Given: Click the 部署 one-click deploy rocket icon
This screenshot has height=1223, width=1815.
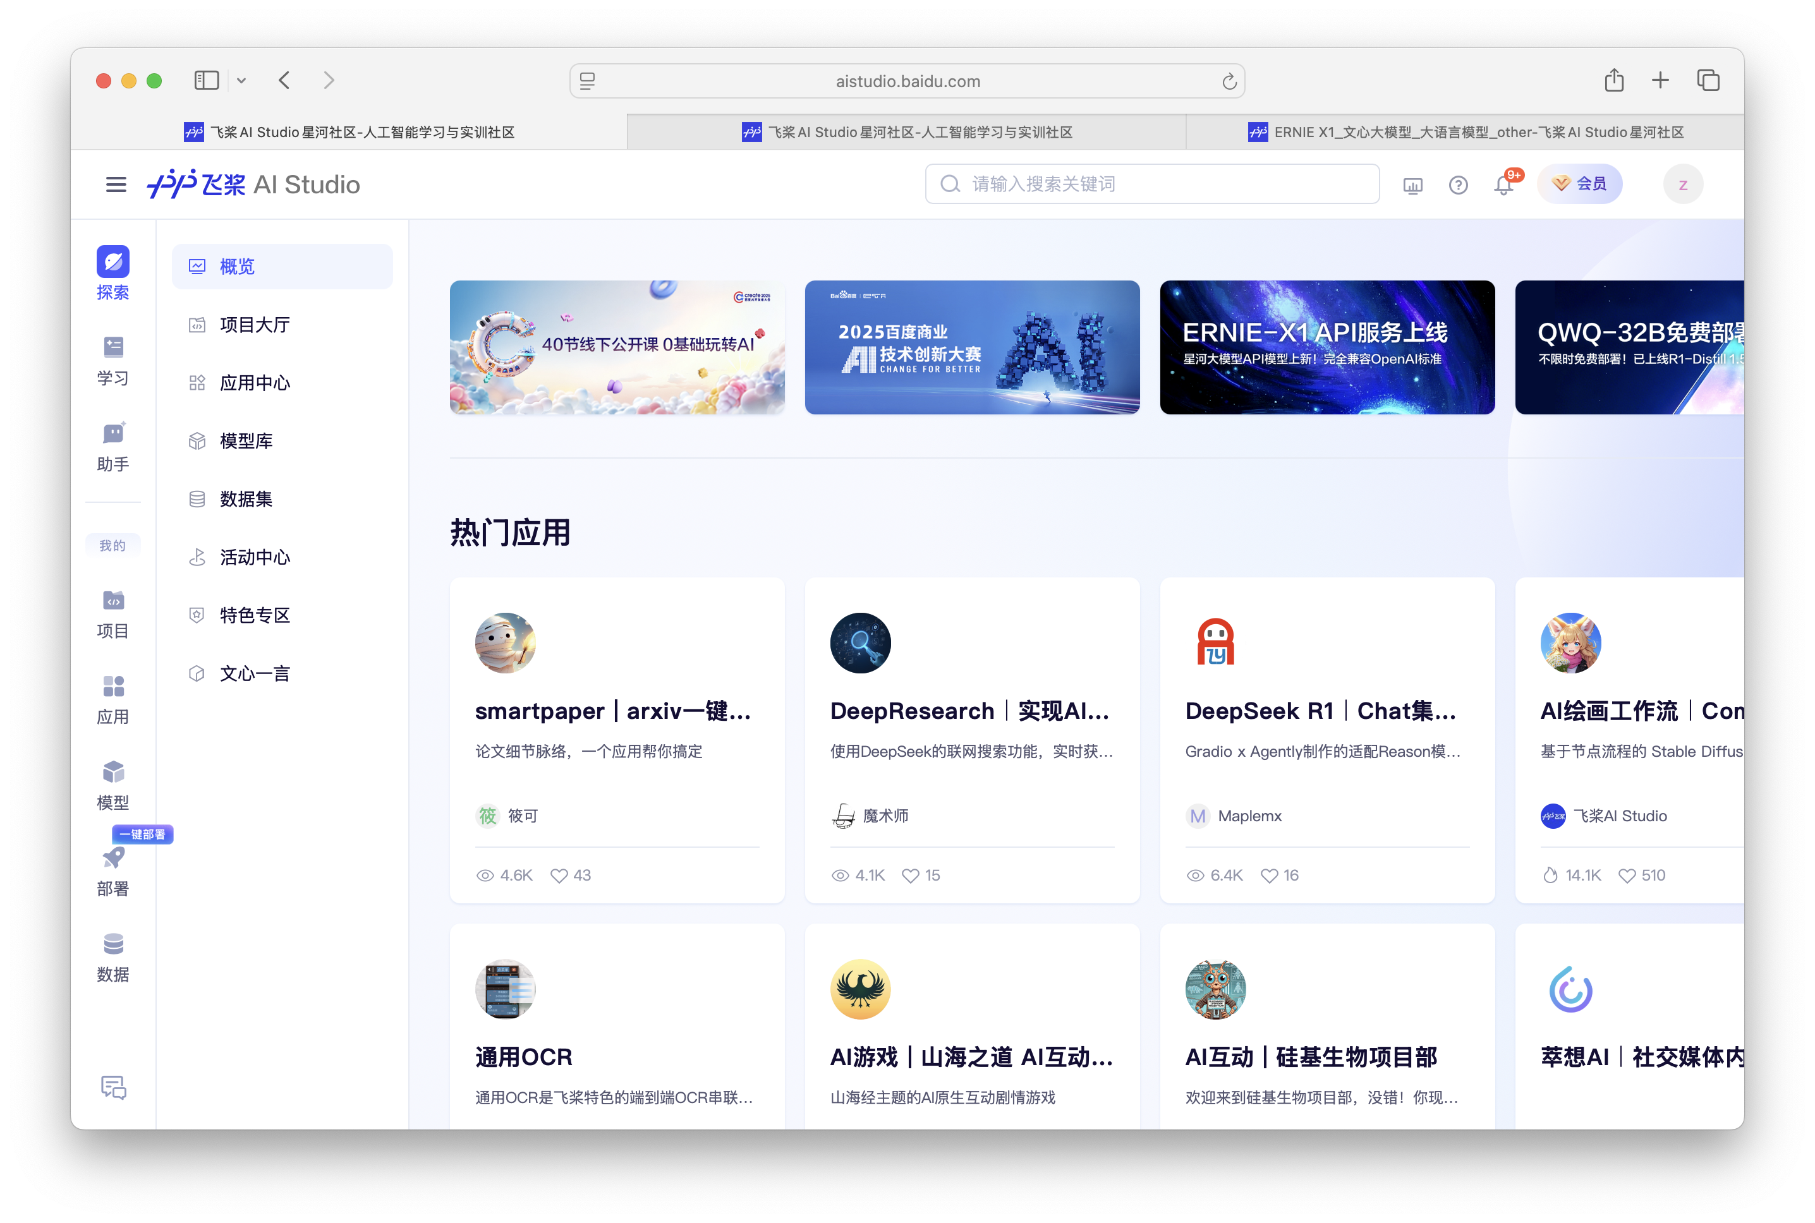Looking at the screenshot, I should (112, 858).
